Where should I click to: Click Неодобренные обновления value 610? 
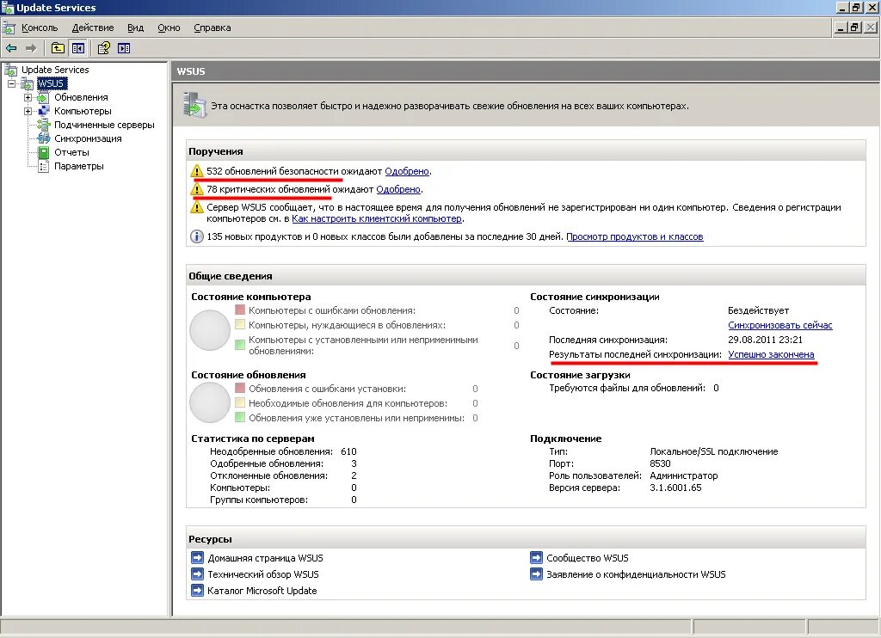tap(348, 451)
